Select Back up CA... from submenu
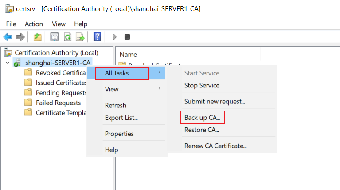The image size is (340, 190). tap(202, 118)
